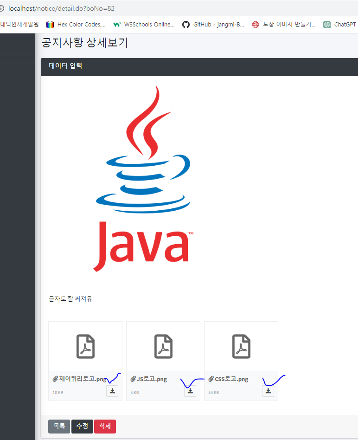Click the PDF file icon above CSS로고.png
358x440 pixels.
242,346
